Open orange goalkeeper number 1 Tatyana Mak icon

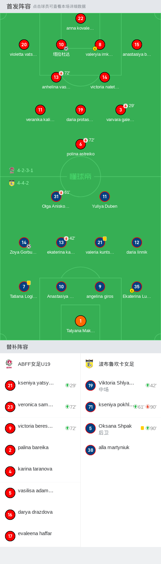click(x=80, y=321)
